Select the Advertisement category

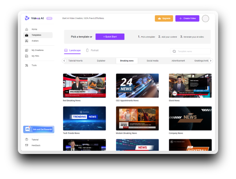click(178, 61)
